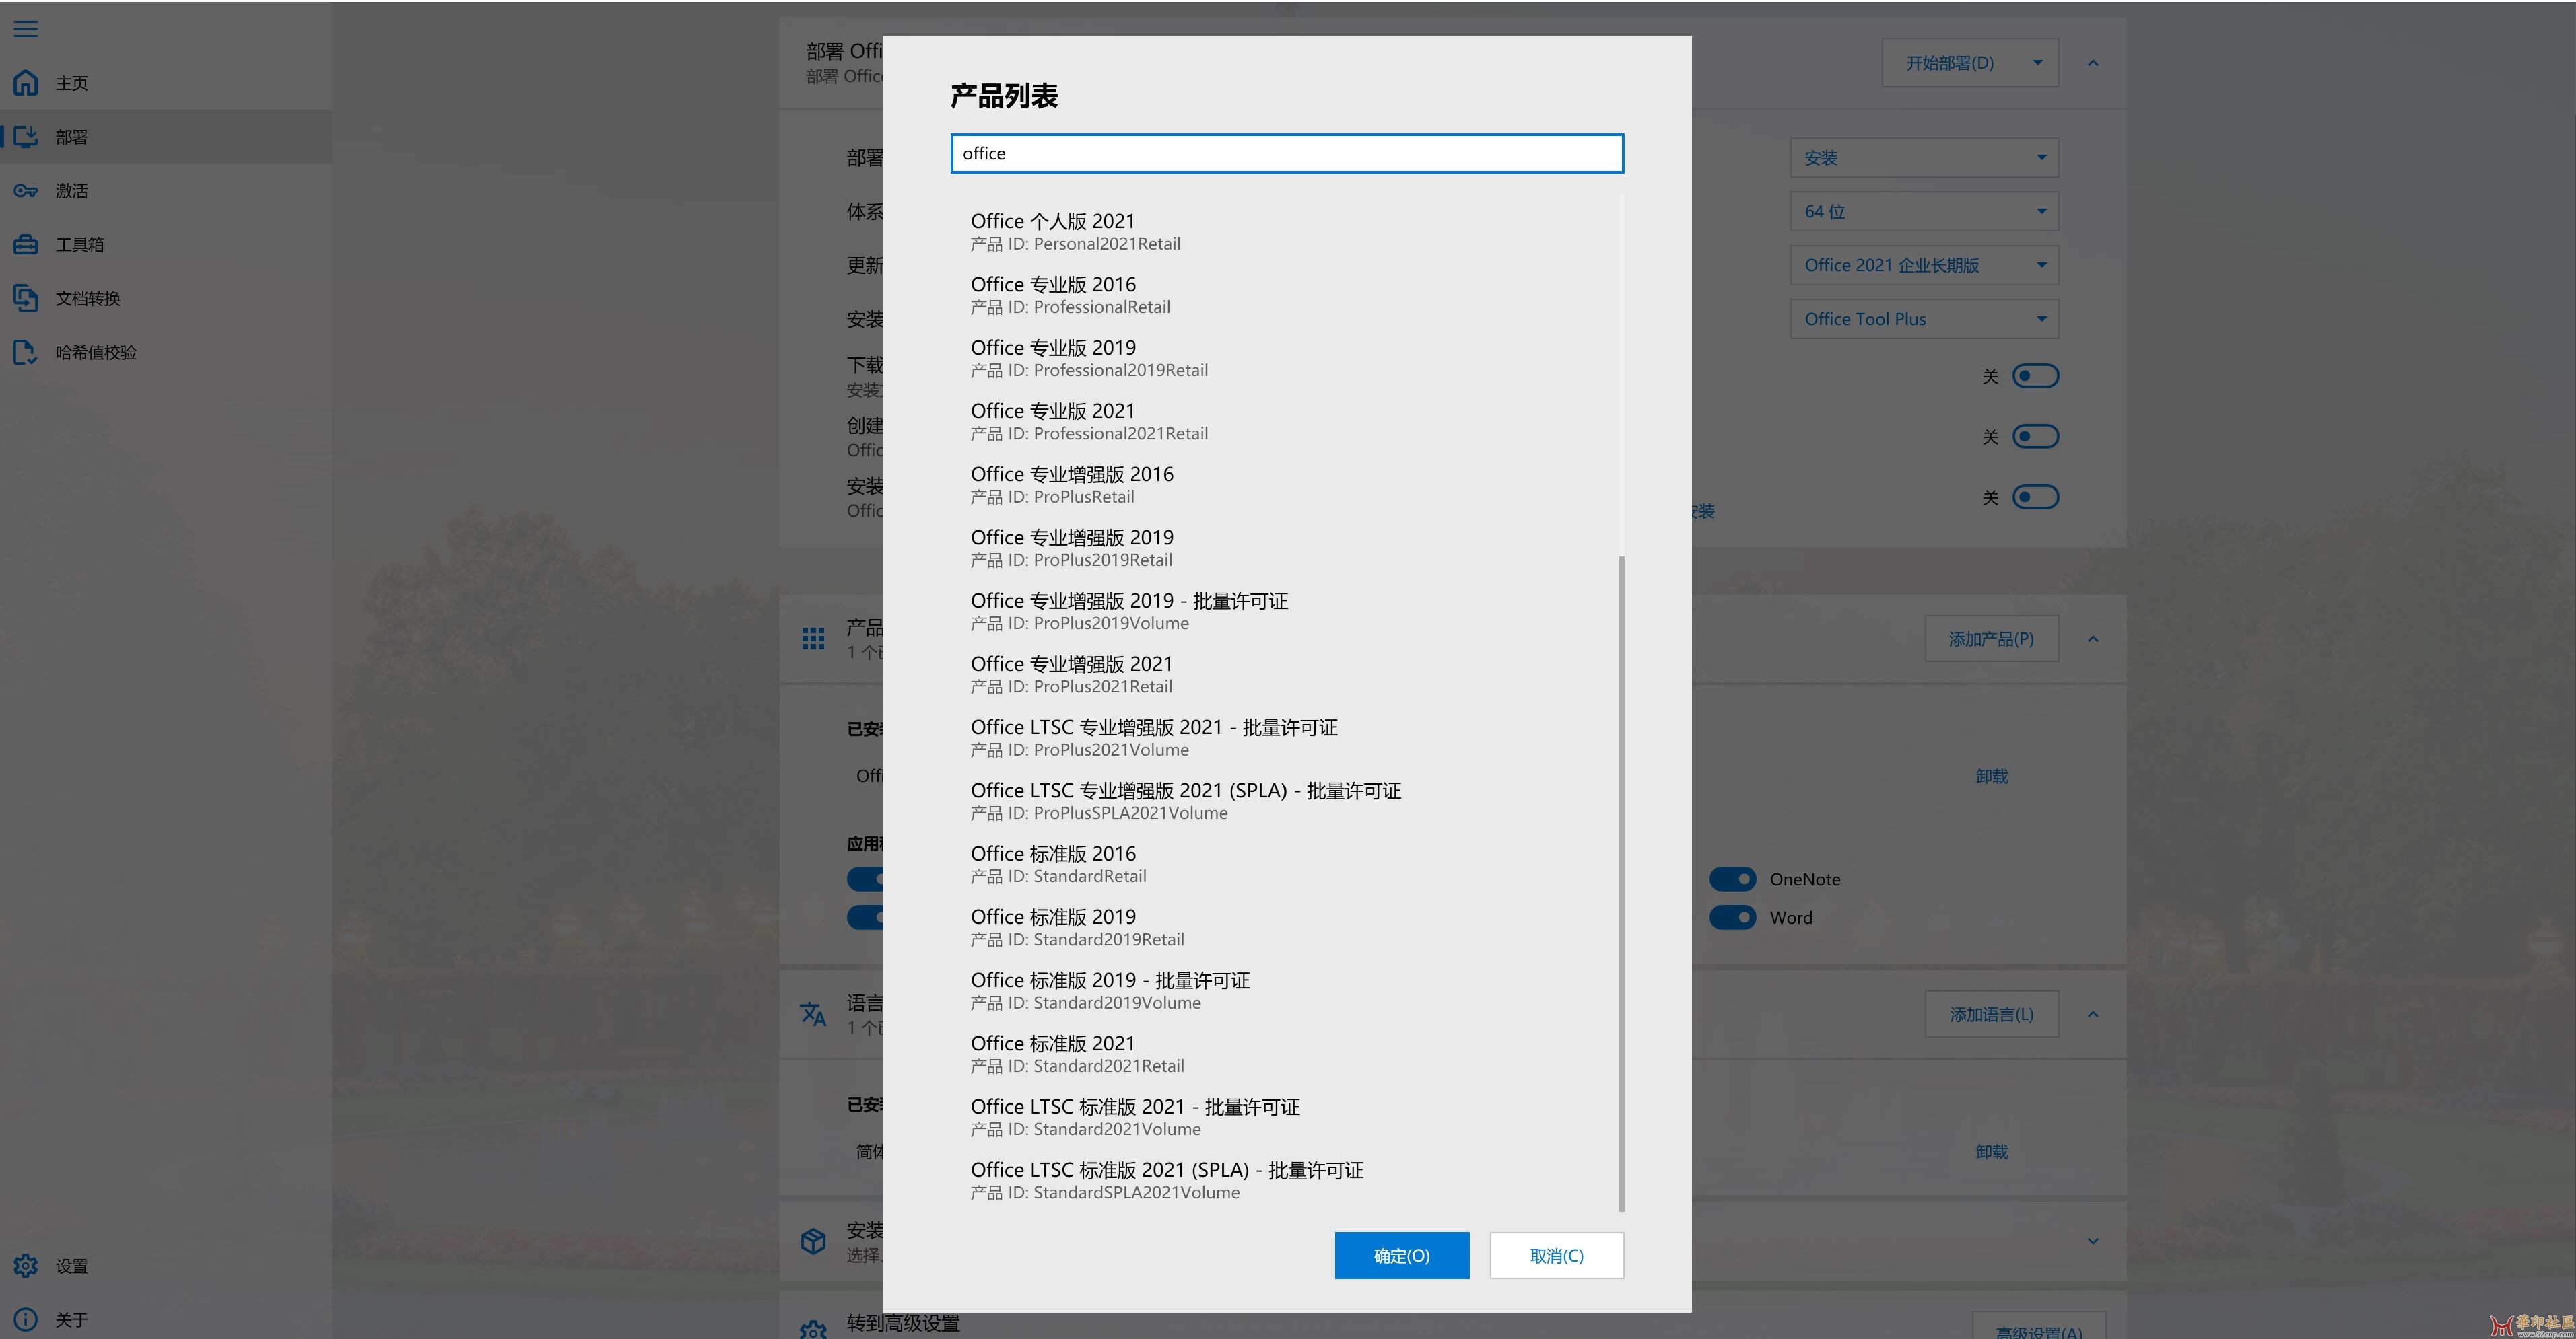Screen dimensions: 2576x1339
Task: Toggle the second 关 switch in deploy settings
Action: (x=2035, y=437)
